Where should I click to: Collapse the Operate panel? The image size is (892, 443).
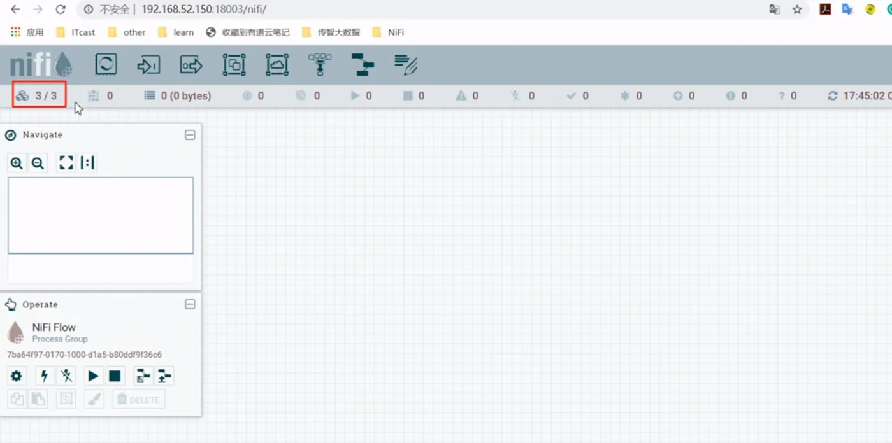[189, 304]
